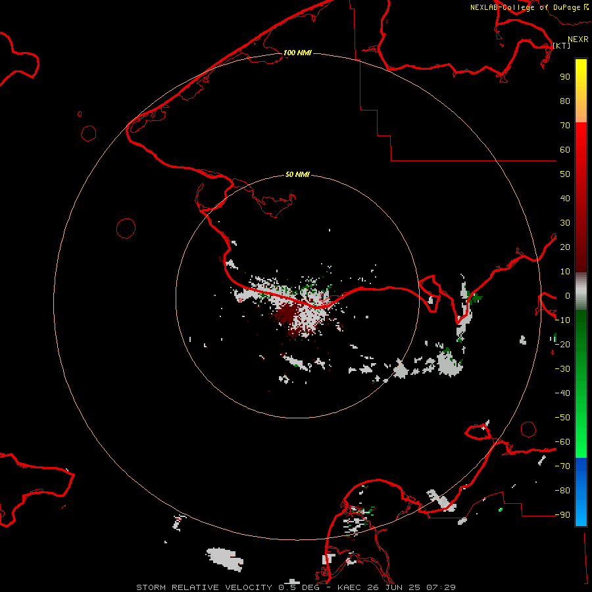The height and width of the screenshot is (592, 592).
Task: Click the 50 NMI range ring label
Action: pyautogui.click(x=297, y=174)
